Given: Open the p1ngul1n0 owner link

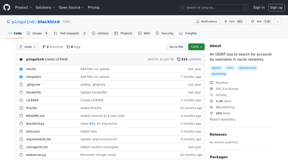Looking at the screenshot, I should click(23, 22).
